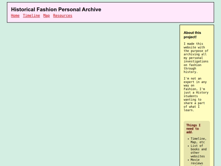The height and width of the screenshot is (166, 221).
Task: Click the 'Things I need to add.' heading
Action: pos(193,129)
